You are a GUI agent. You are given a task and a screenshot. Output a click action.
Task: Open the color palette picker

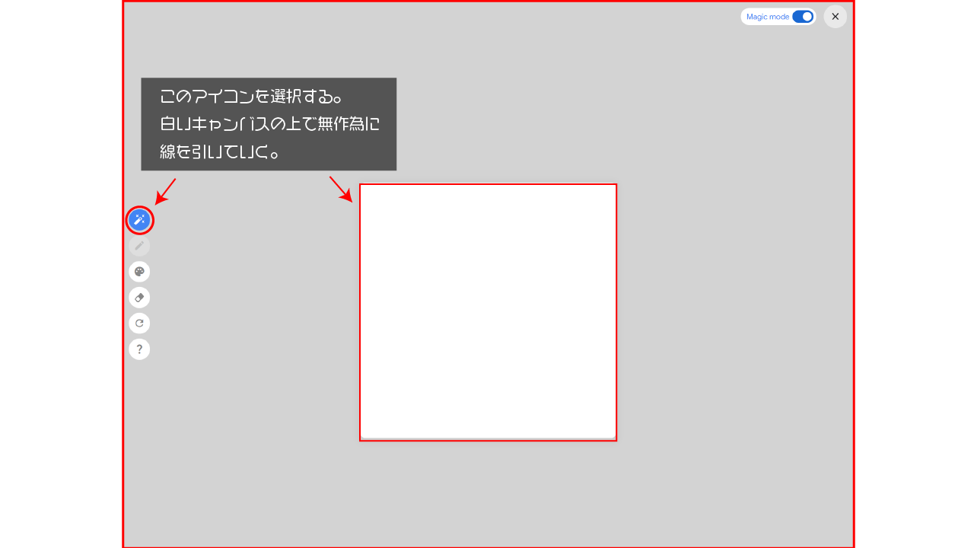click(x=139, y=272)
